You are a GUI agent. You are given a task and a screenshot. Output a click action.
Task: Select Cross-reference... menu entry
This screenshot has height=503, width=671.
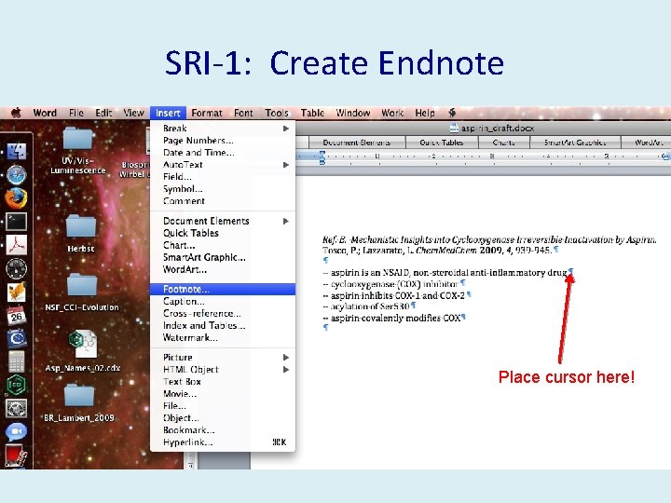223,313
